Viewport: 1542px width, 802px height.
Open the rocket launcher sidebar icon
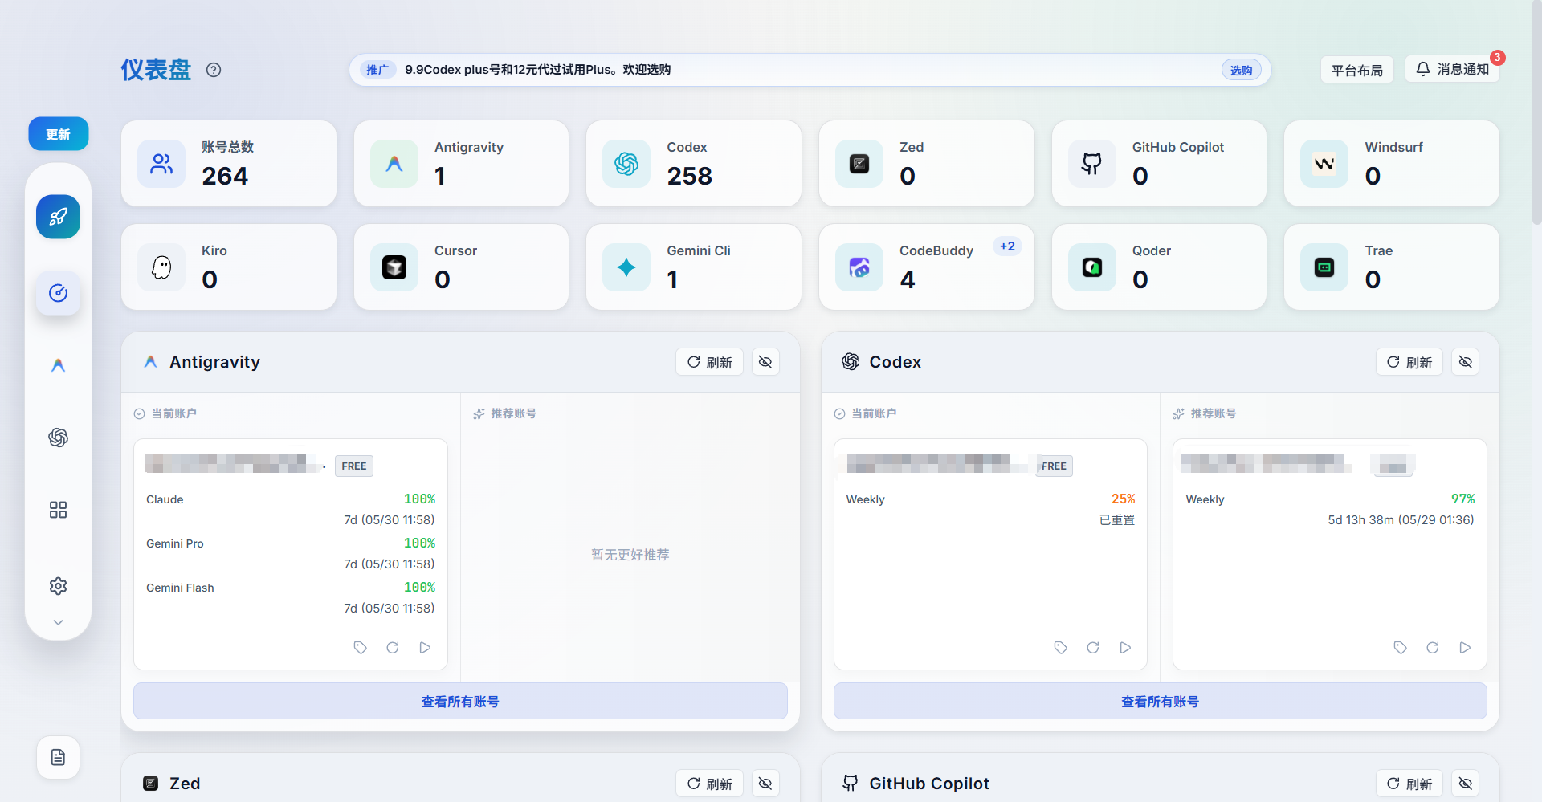coord(58,217)
